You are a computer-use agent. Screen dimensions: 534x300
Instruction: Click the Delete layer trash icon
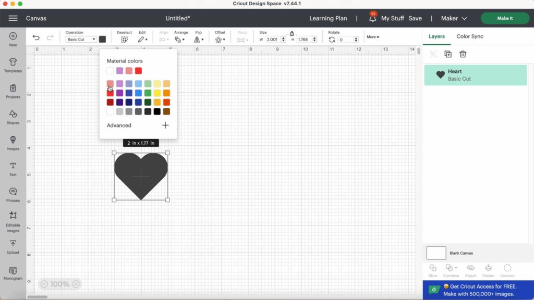463,54
